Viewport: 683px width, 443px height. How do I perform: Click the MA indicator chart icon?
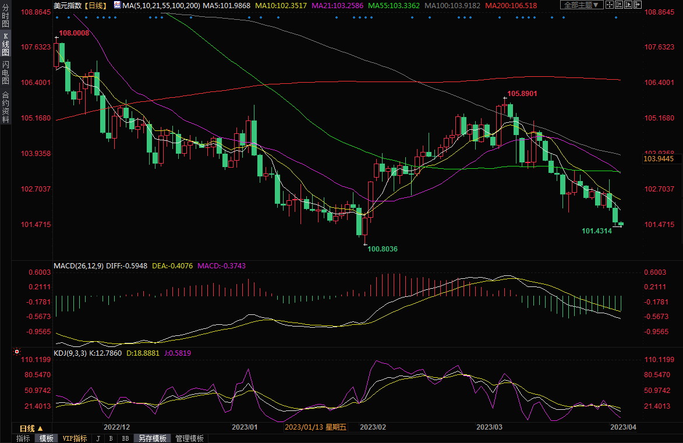pyautogui.click(x=118, y=5)
